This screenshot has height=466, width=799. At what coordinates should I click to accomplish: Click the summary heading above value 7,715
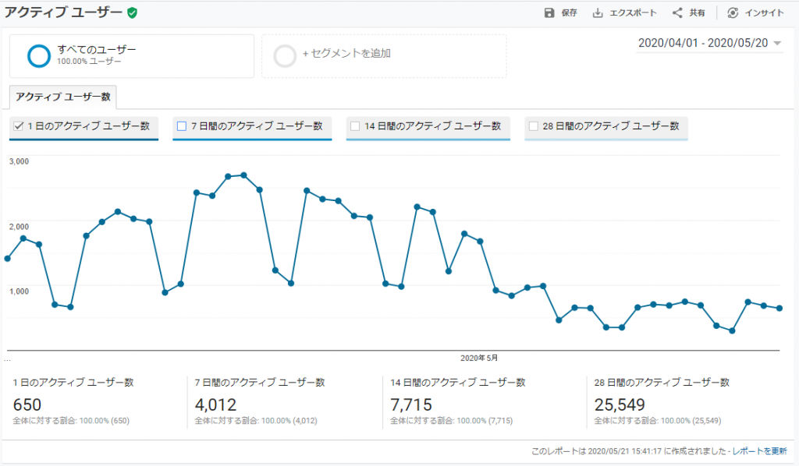click(457, 383)
